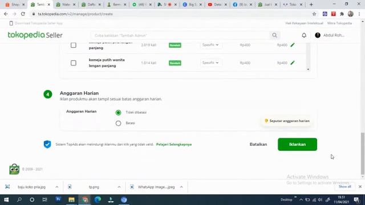This screenshot has width=365, height=205.
Task: Open the Mitra Tokopedia link
Action: point(340,23)
